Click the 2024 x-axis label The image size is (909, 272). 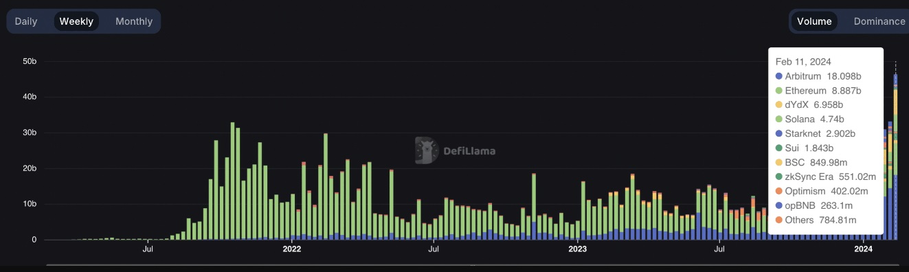click(864, 249)
